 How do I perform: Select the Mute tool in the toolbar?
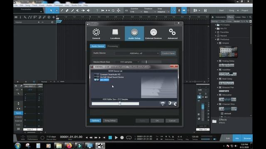[77, 10]
